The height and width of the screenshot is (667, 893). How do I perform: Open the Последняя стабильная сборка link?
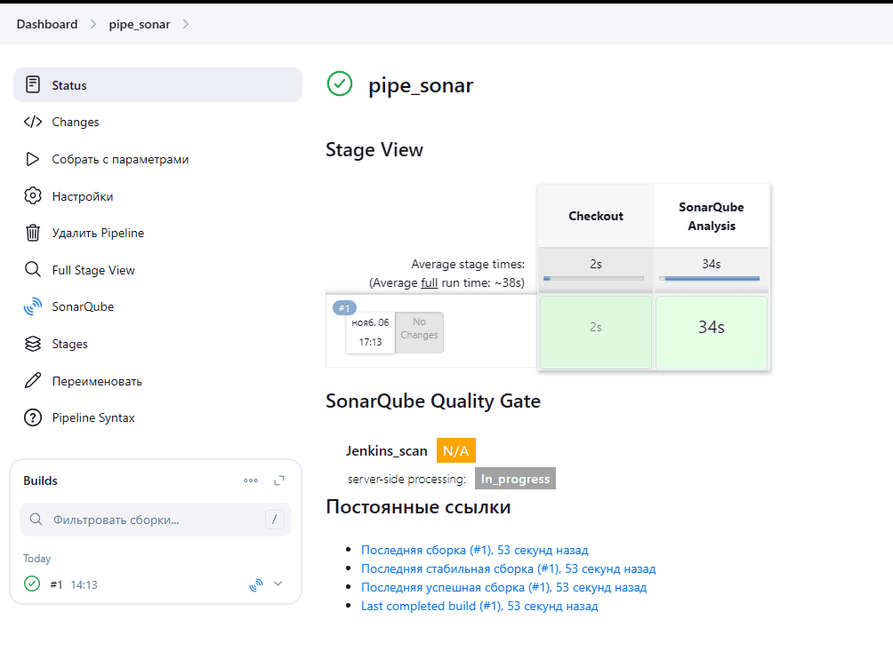(x=508, y=568)
